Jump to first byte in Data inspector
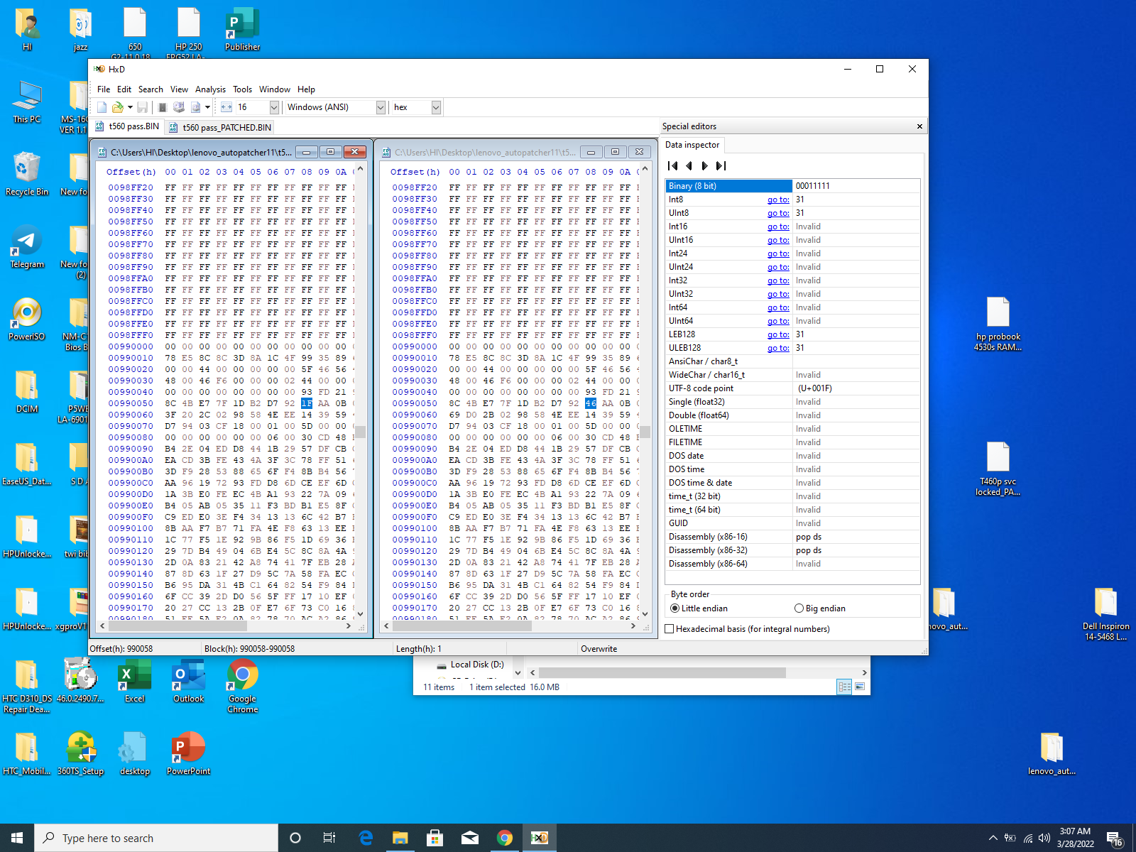 pyautogui.click(x=673, y=166)
